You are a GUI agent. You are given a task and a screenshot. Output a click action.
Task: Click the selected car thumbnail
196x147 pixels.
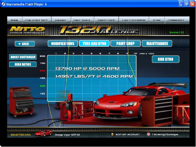[43, 133]
